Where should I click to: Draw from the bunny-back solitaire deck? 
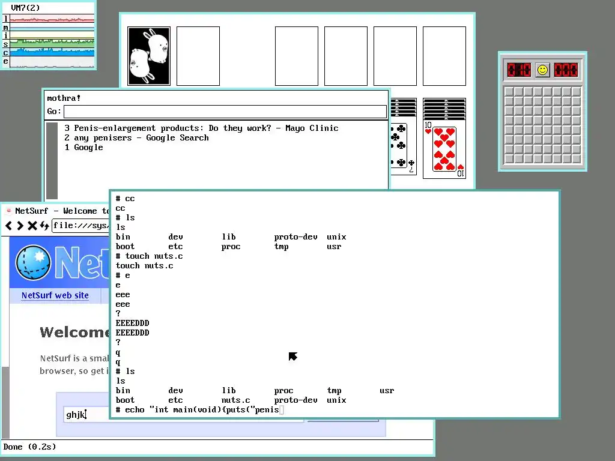[149, 56]
